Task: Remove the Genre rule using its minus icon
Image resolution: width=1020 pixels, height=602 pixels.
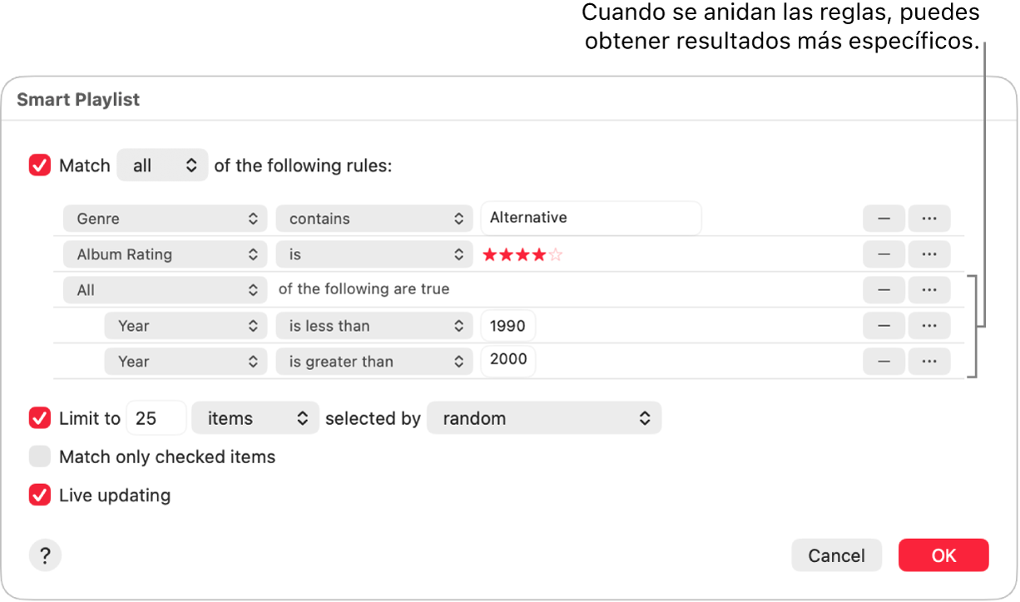Action: point(884,218)
